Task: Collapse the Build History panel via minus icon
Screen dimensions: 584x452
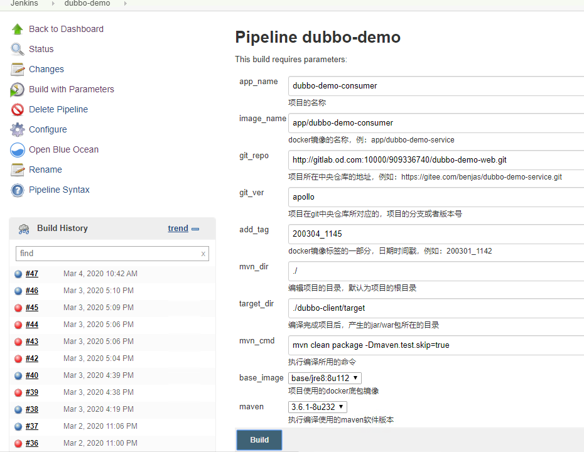Action: [195, 229]
